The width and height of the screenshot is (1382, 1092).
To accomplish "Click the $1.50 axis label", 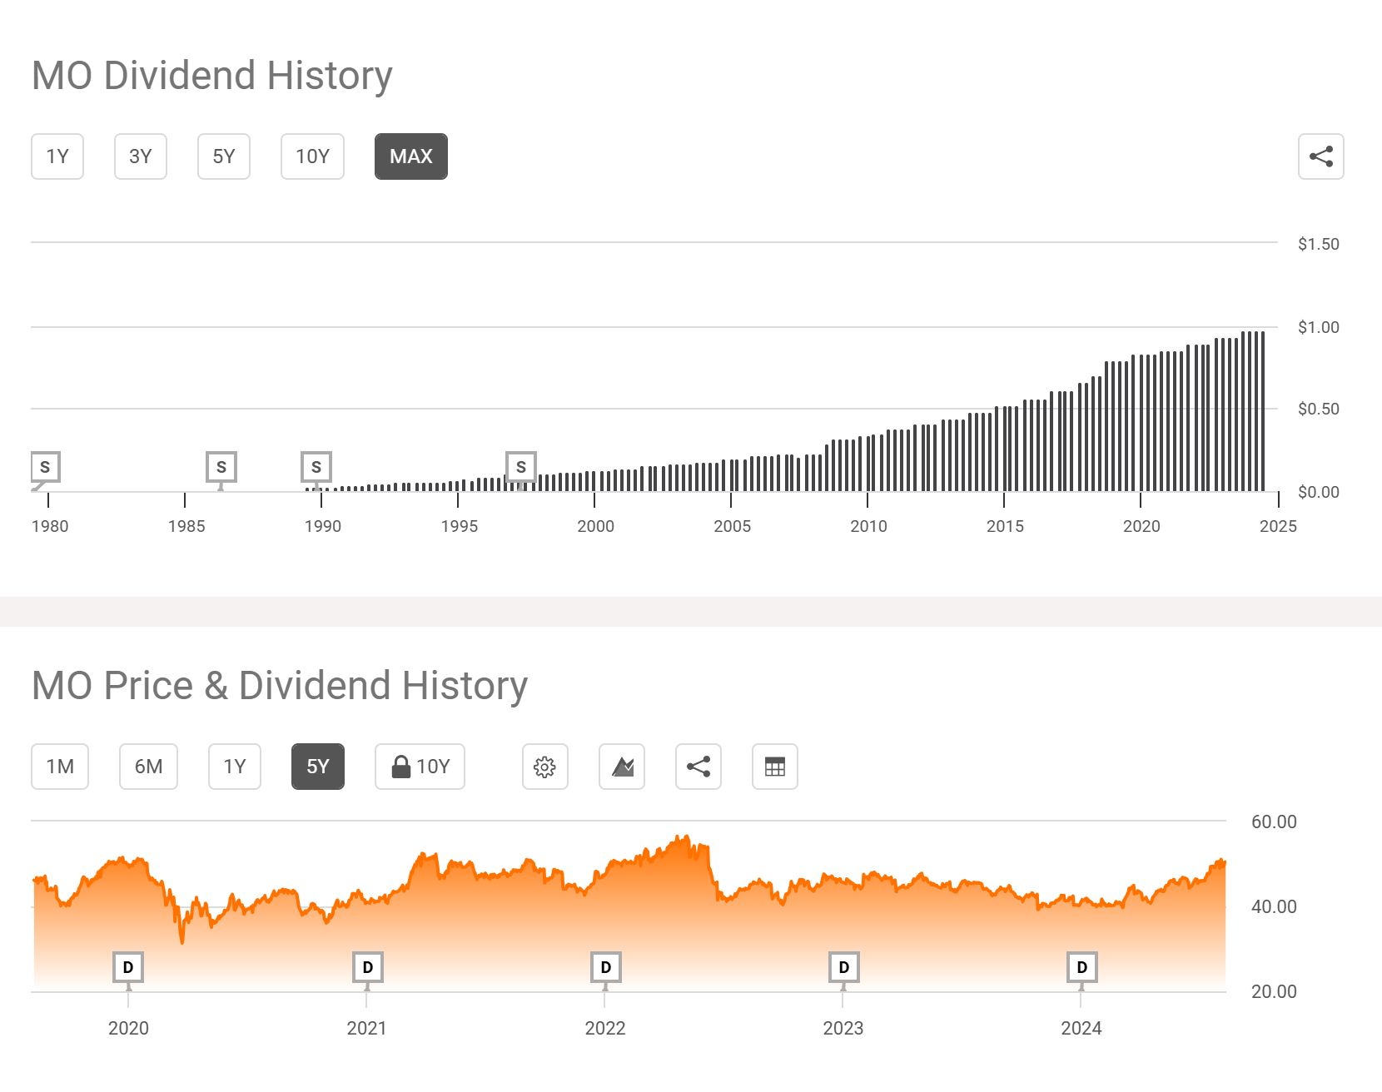I will 1319,244.
